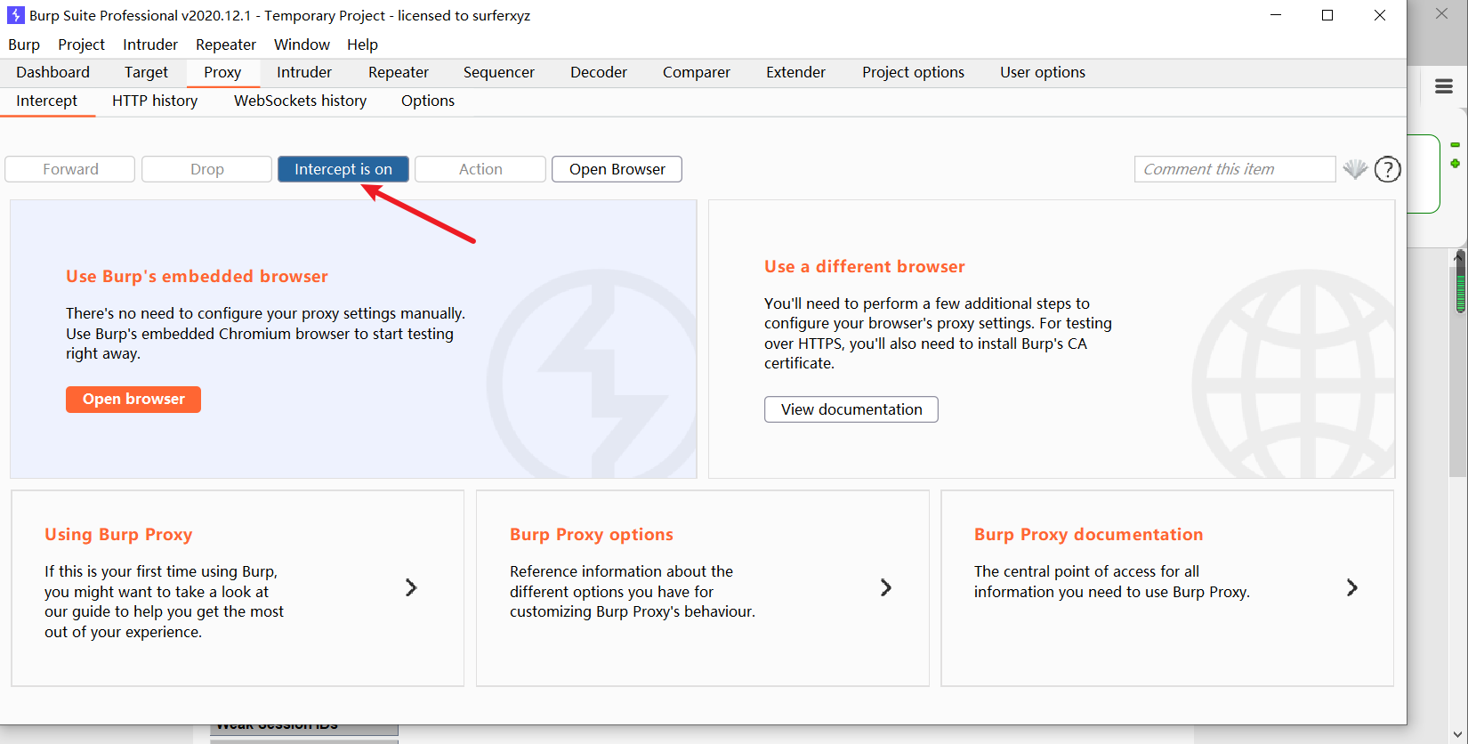Open hamburger menu in background window
This screenshot has height=744, width=1468.
coord(1444,86)
